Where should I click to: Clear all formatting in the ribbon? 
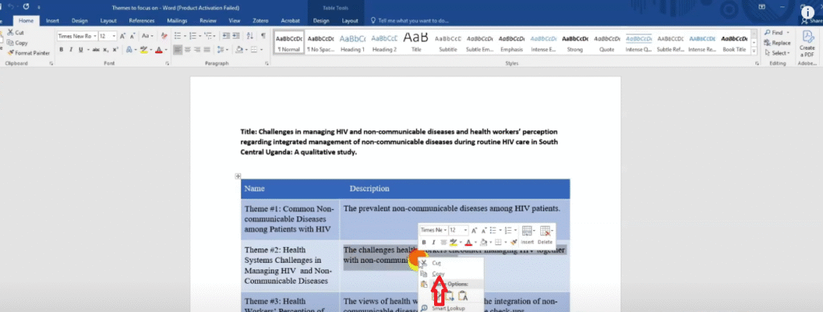pos(164,36)
